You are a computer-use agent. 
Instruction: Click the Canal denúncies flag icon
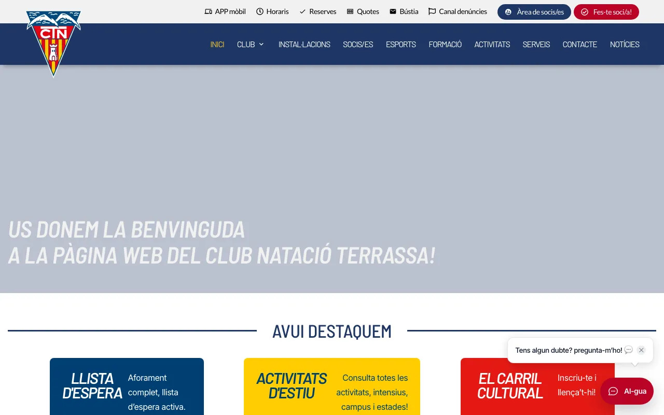click(432, 11)
